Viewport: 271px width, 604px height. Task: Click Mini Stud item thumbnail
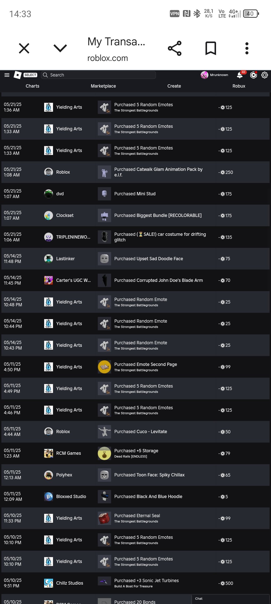[104, 194]
